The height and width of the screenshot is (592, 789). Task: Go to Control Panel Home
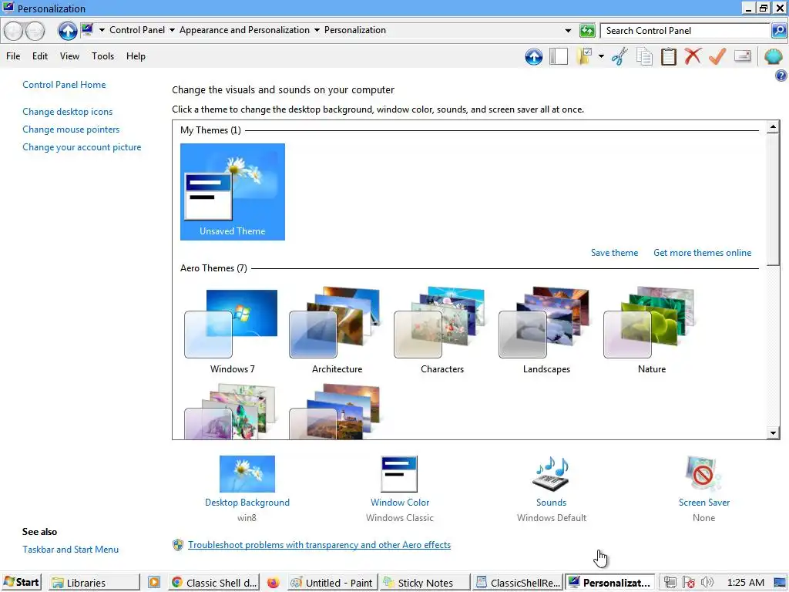[64, 85]
